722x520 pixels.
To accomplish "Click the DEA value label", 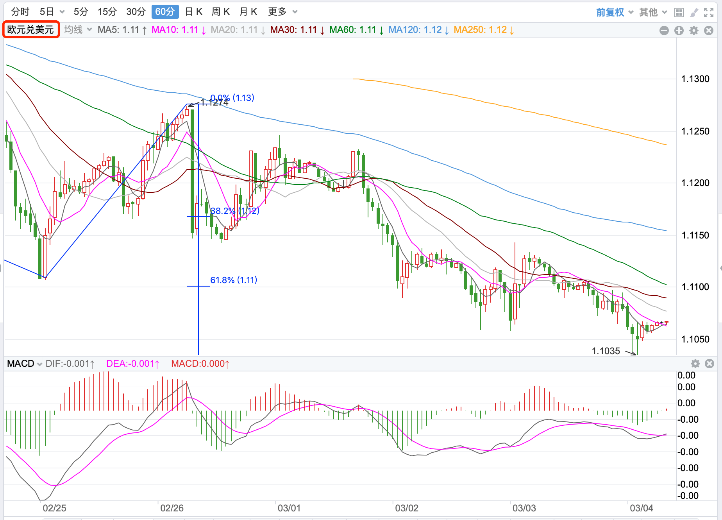I will click(133, 364).
